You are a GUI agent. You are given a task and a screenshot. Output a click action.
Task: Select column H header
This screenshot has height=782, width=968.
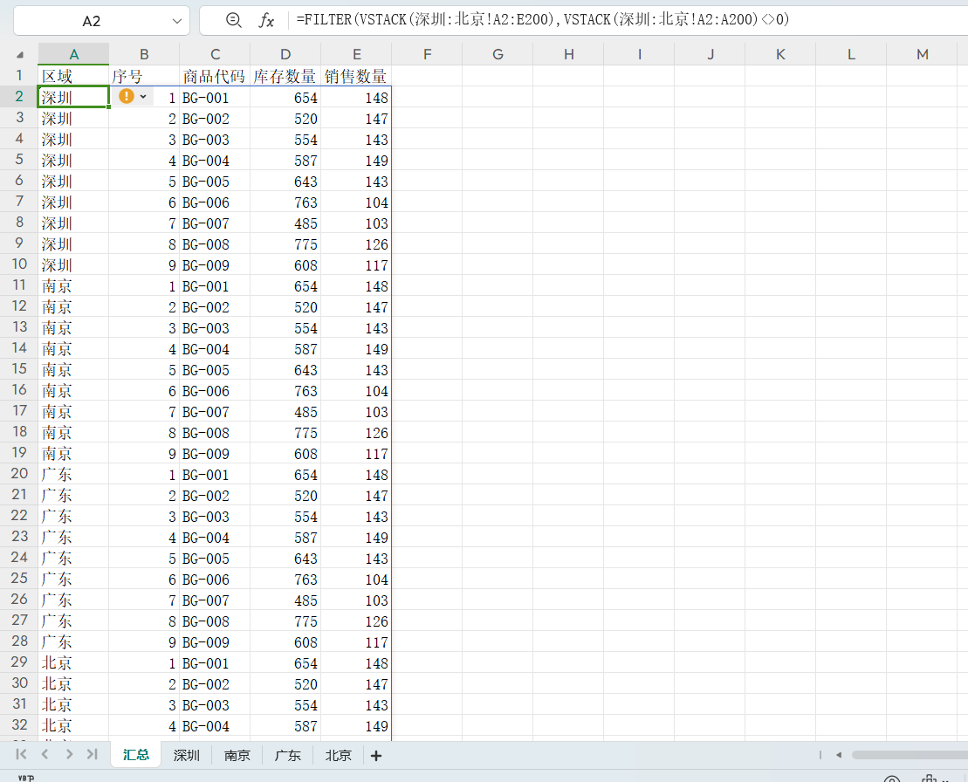point(568,54)
